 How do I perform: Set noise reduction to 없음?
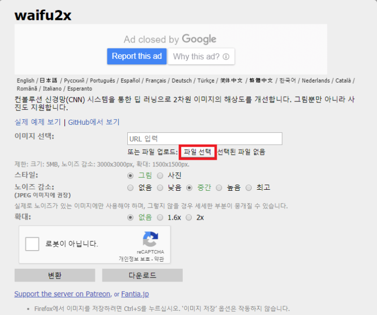point(130,188)
